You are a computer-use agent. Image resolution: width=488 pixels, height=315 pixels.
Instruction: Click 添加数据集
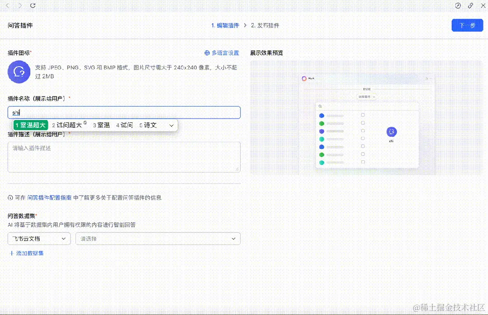pos(27,253)
